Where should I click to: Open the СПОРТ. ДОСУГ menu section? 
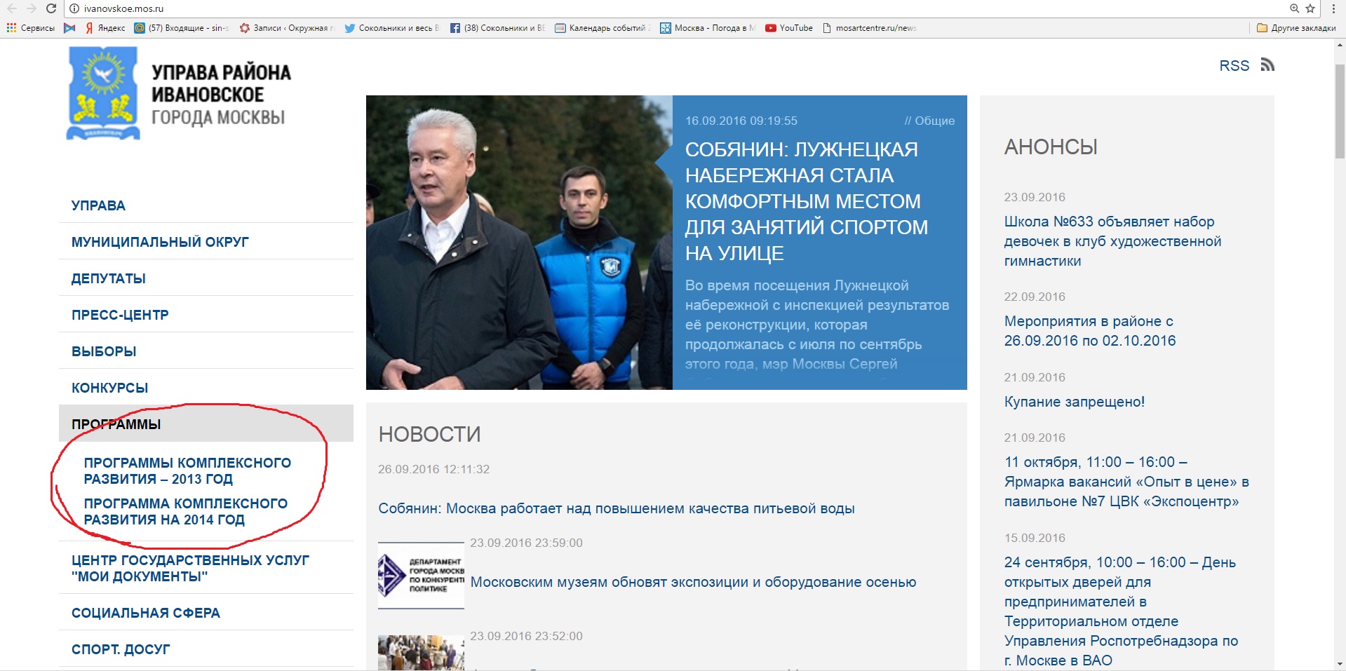coord(121,649)
